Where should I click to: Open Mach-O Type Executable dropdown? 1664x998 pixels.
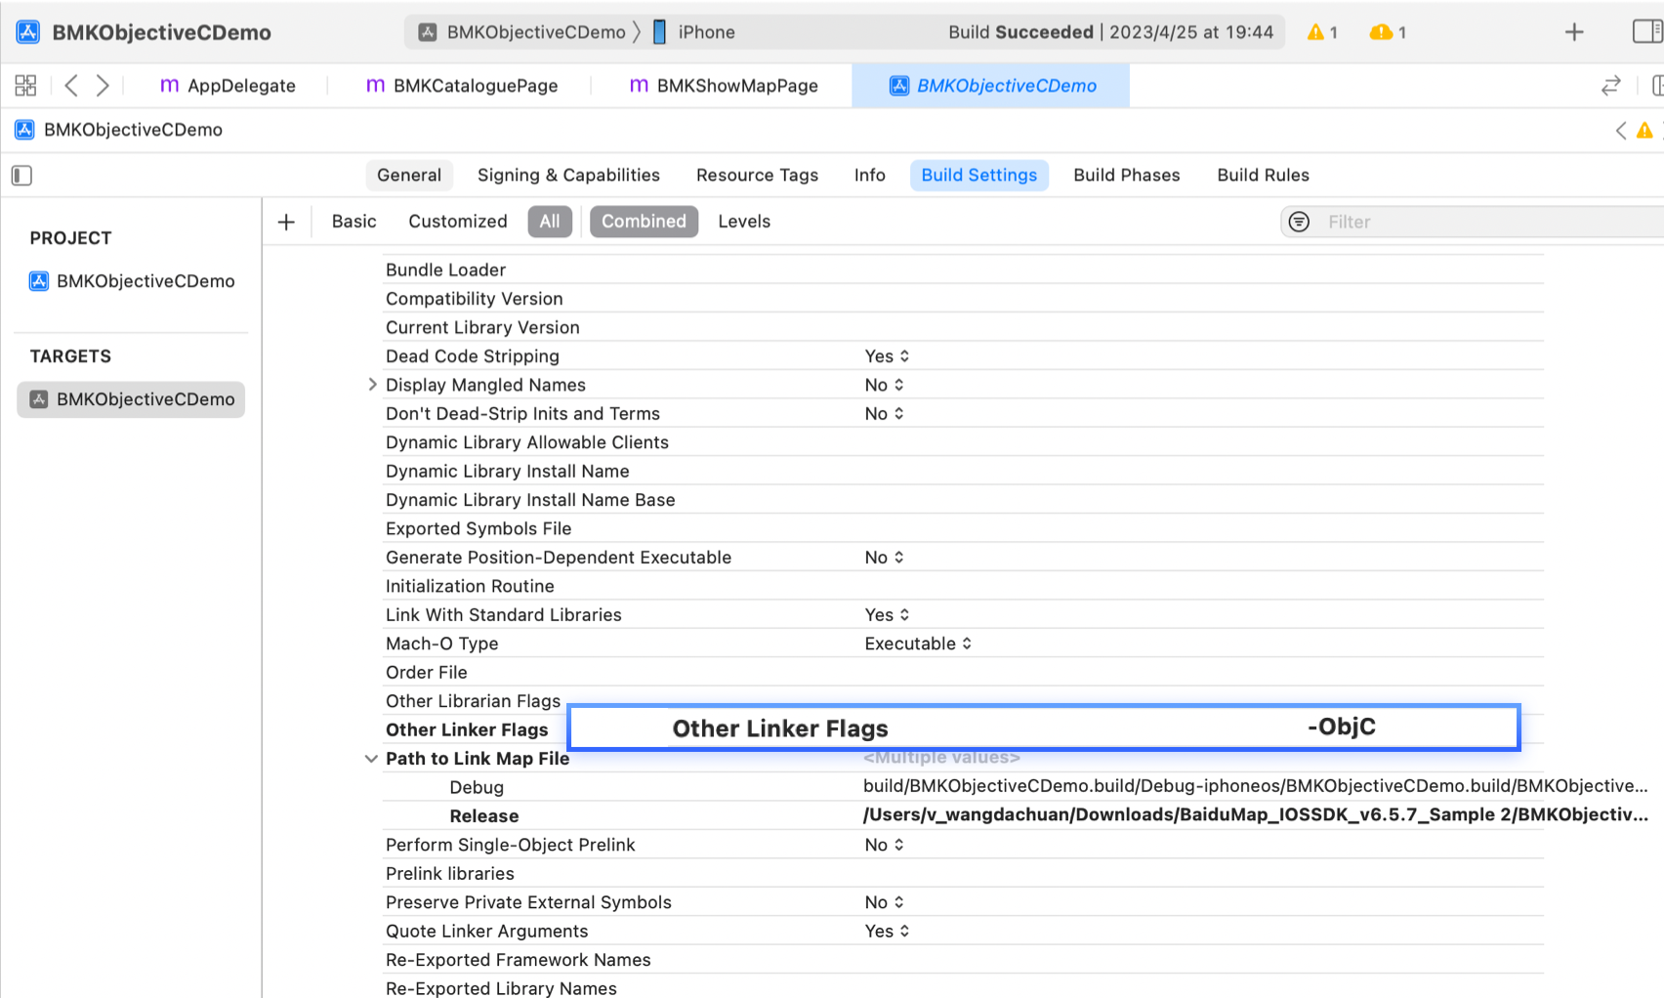[x=918, y=644]
